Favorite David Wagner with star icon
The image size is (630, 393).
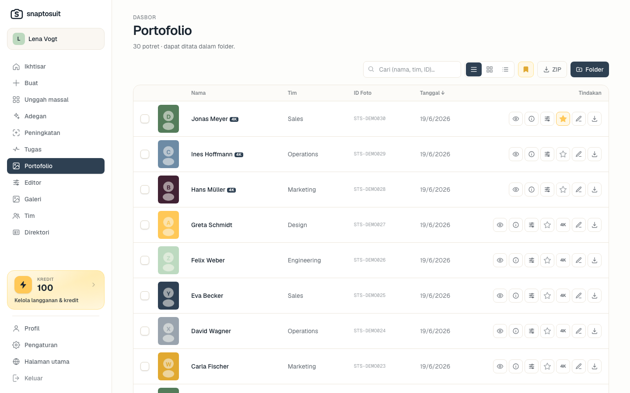point(547,331)
